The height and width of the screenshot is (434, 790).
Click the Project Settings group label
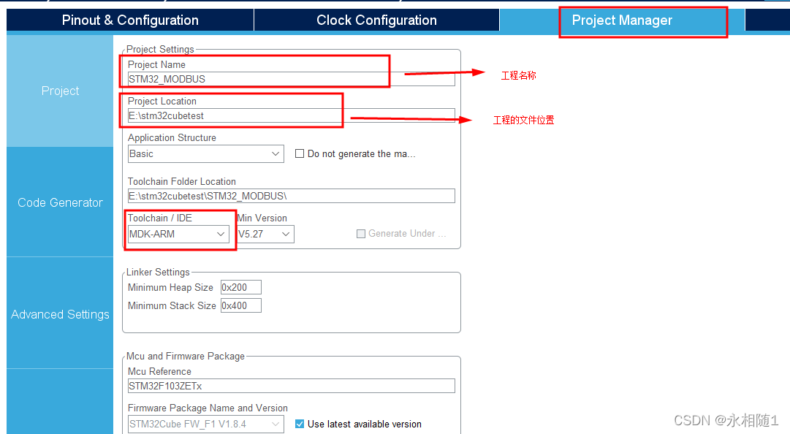[x=160, y=50]
